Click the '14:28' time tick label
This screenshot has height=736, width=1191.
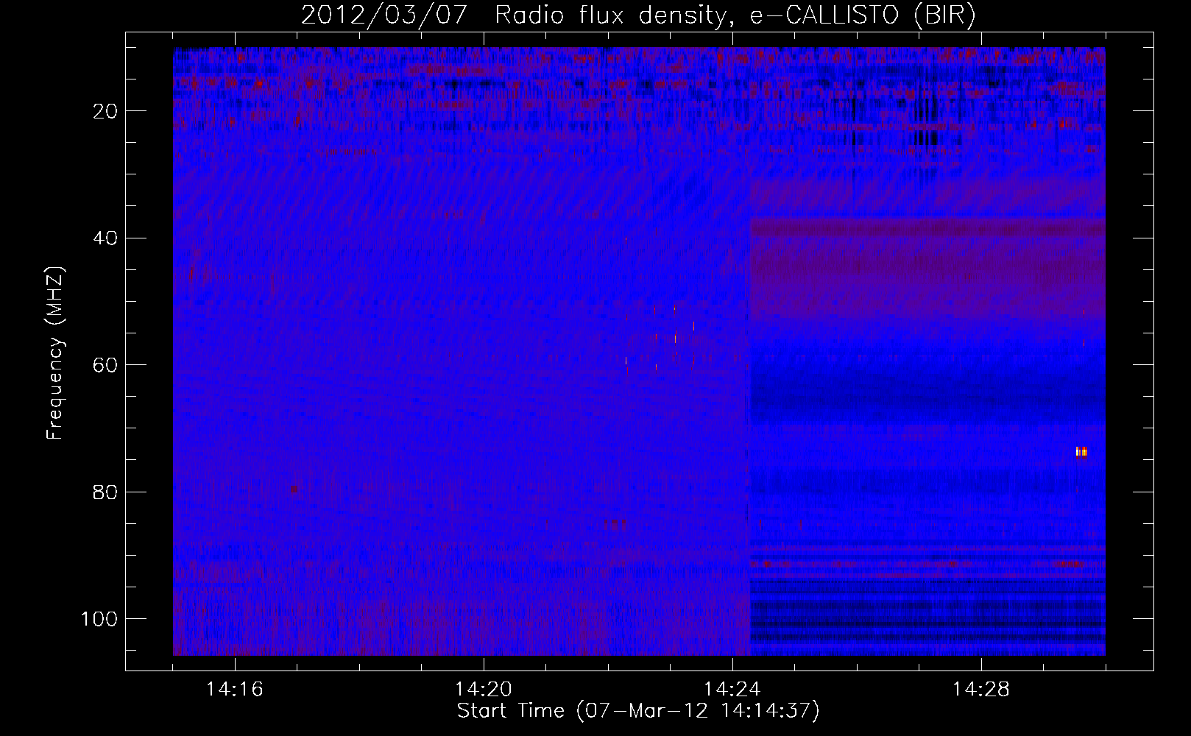(x=981, y=690)
